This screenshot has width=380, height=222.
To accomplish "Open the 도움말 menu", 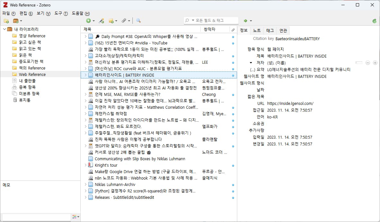I will [80, 13].
